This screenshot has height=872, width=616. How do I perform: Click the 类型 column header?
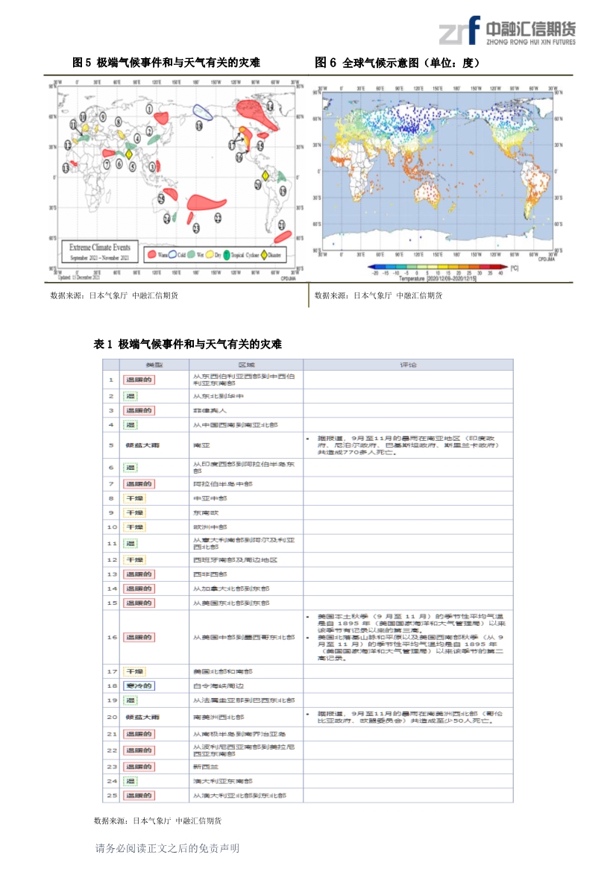tap(154, 365)
